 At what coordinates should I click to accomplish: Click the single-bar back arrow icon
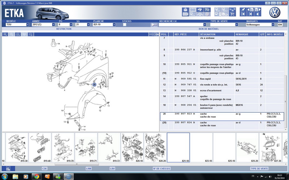point(250,14)
